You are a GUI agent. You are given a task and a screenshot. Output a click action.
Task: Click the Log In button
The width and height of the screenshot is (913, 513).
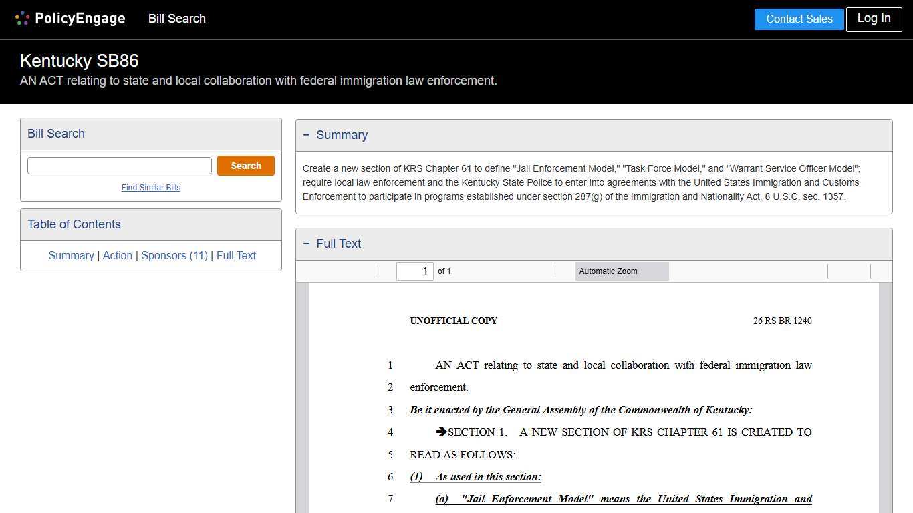[874, 19]
